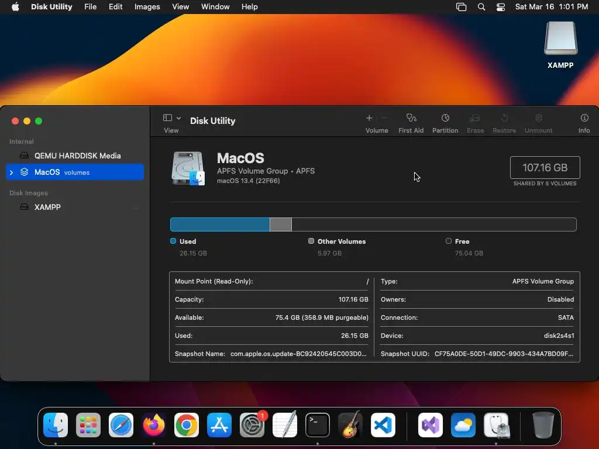The height and width of the screenshot is (449, 599).
Task: Launch GarageBand from the Dock
Action: coord(350,424)
